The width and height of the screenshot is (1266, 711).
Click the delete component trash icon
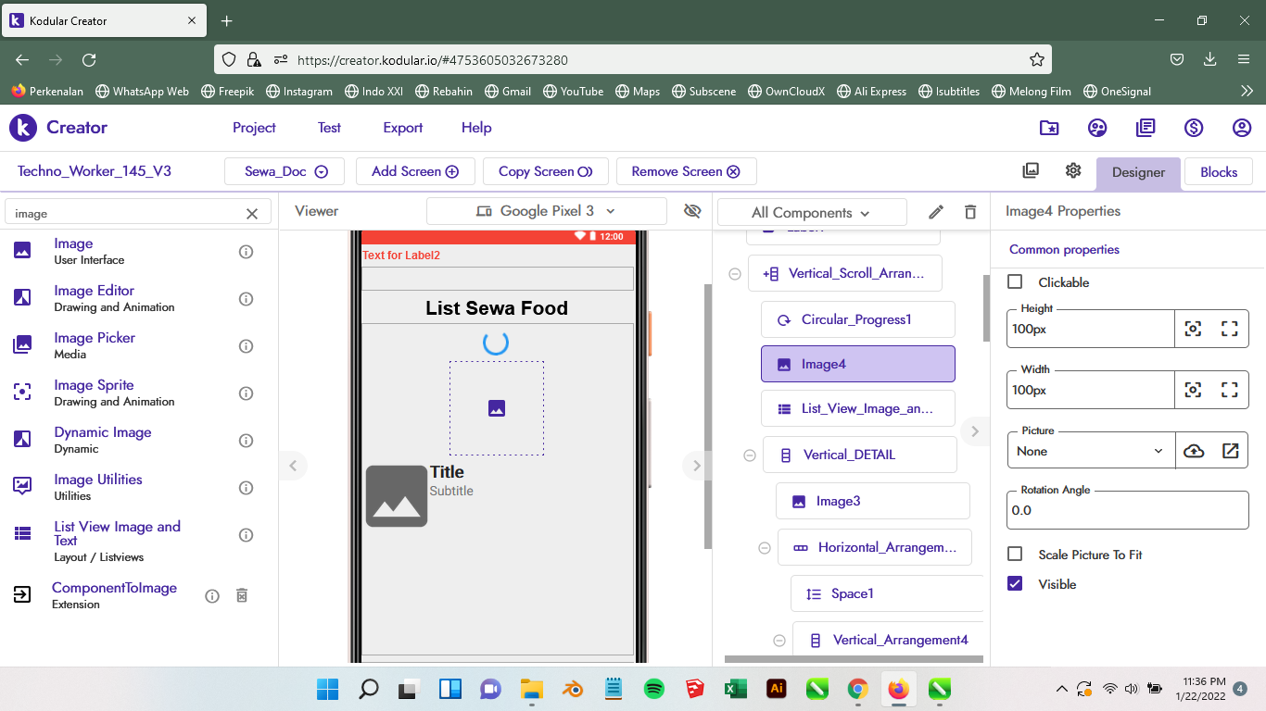coord(970,212)
